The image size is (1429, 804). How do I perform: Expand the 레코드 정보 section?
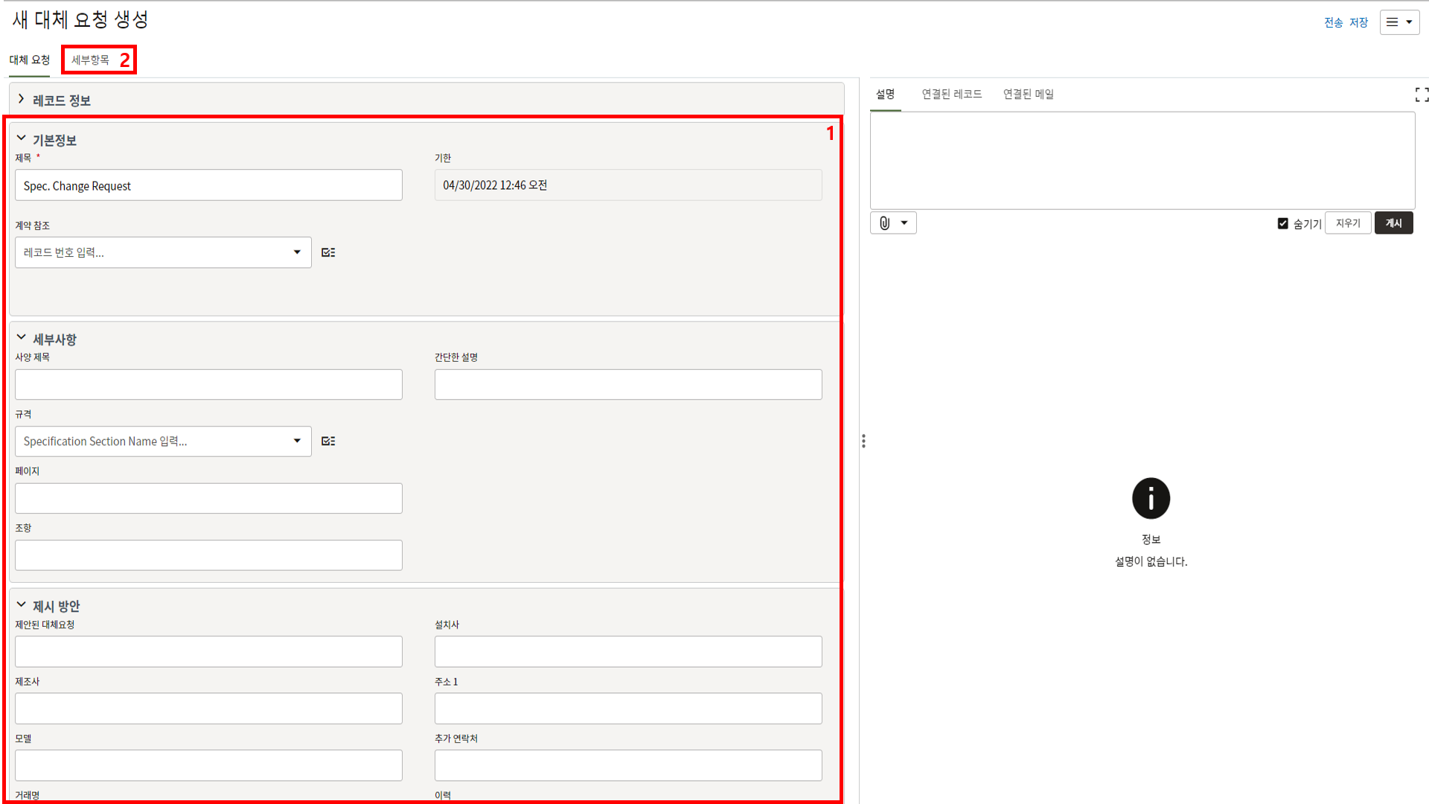(x=21, y=100)
